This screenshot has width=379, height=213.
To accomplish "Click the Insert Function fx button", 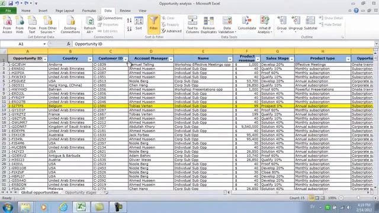I will (x=69, y=44).
